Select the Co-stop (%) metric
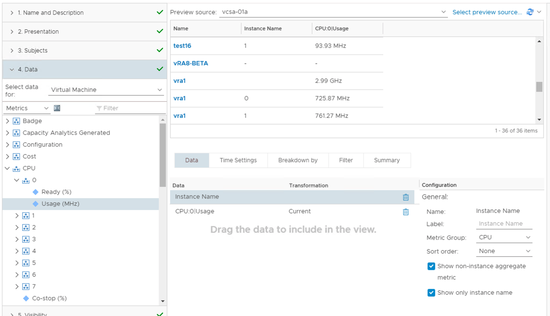 49,298
